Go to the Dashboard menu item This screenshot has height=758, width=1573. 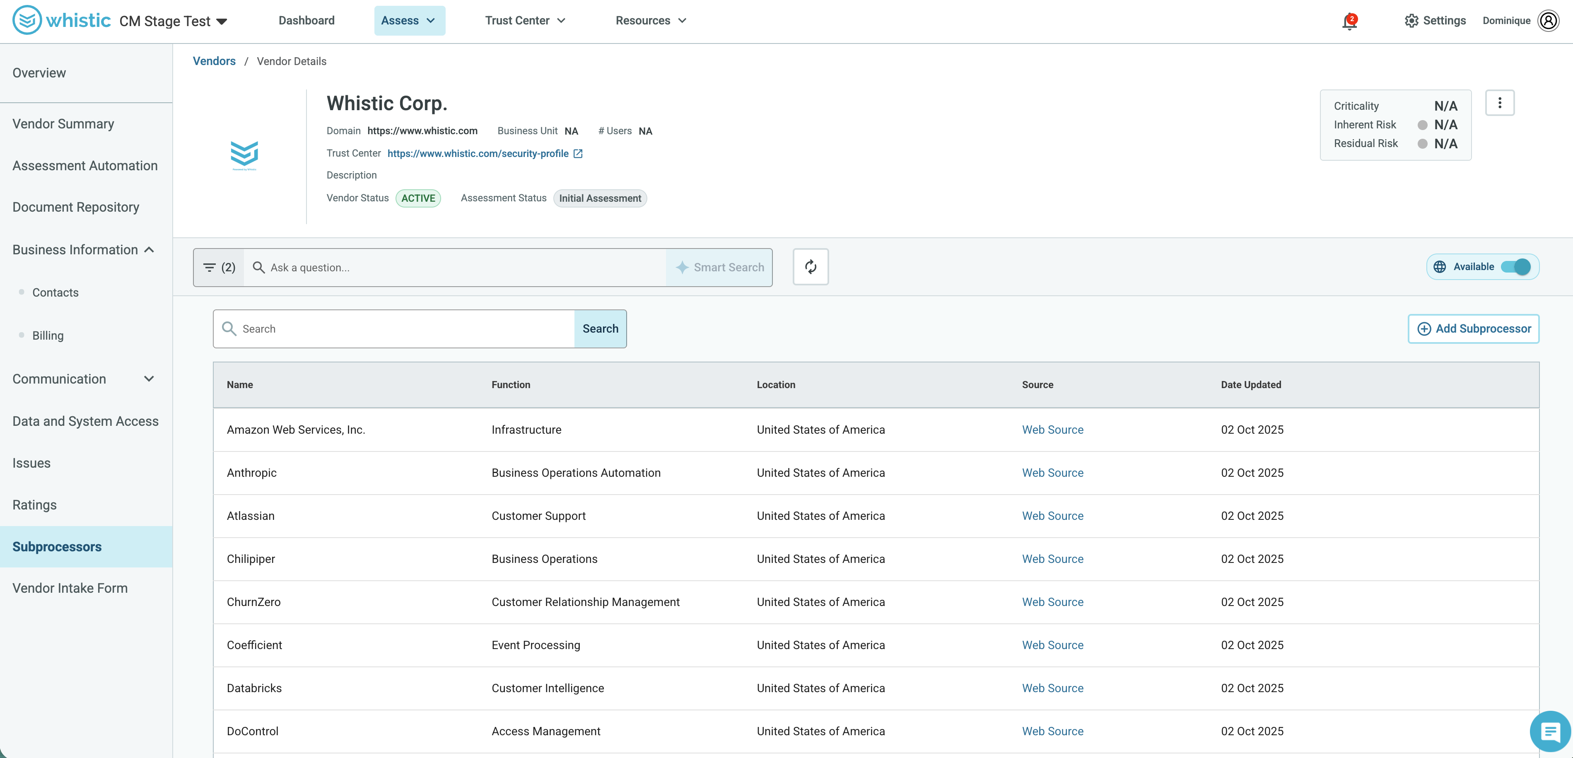(x=306, y=20)
